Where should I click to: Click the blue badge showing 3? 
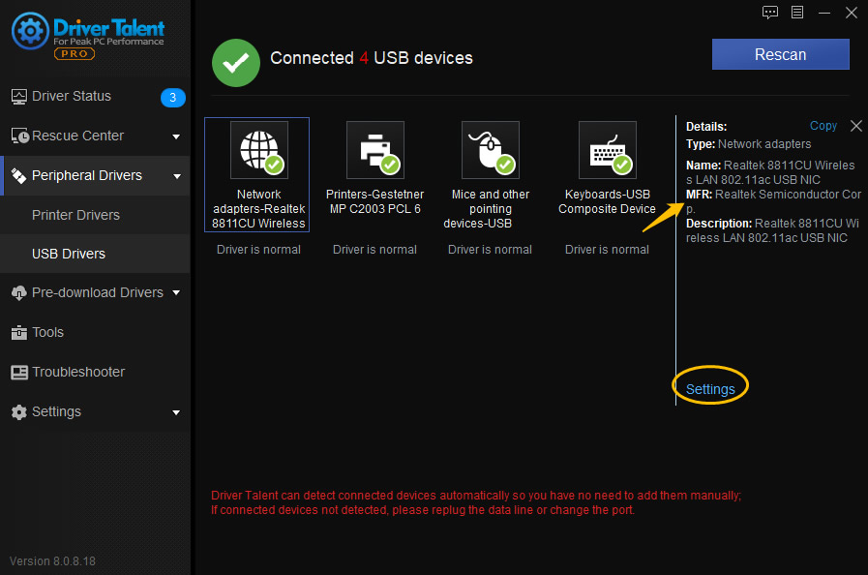(x=172, y=98)
